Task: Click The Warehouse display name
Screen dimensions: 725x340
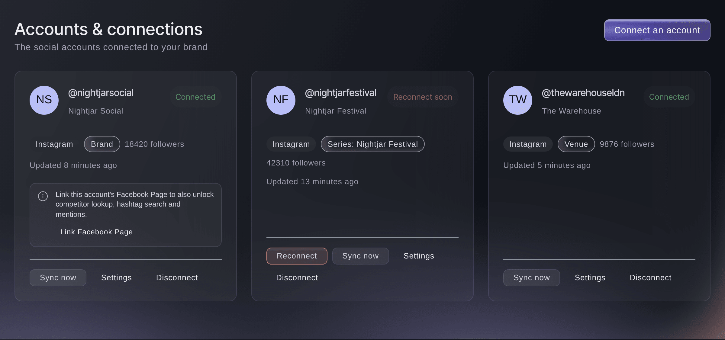Action: pos(572,111)
